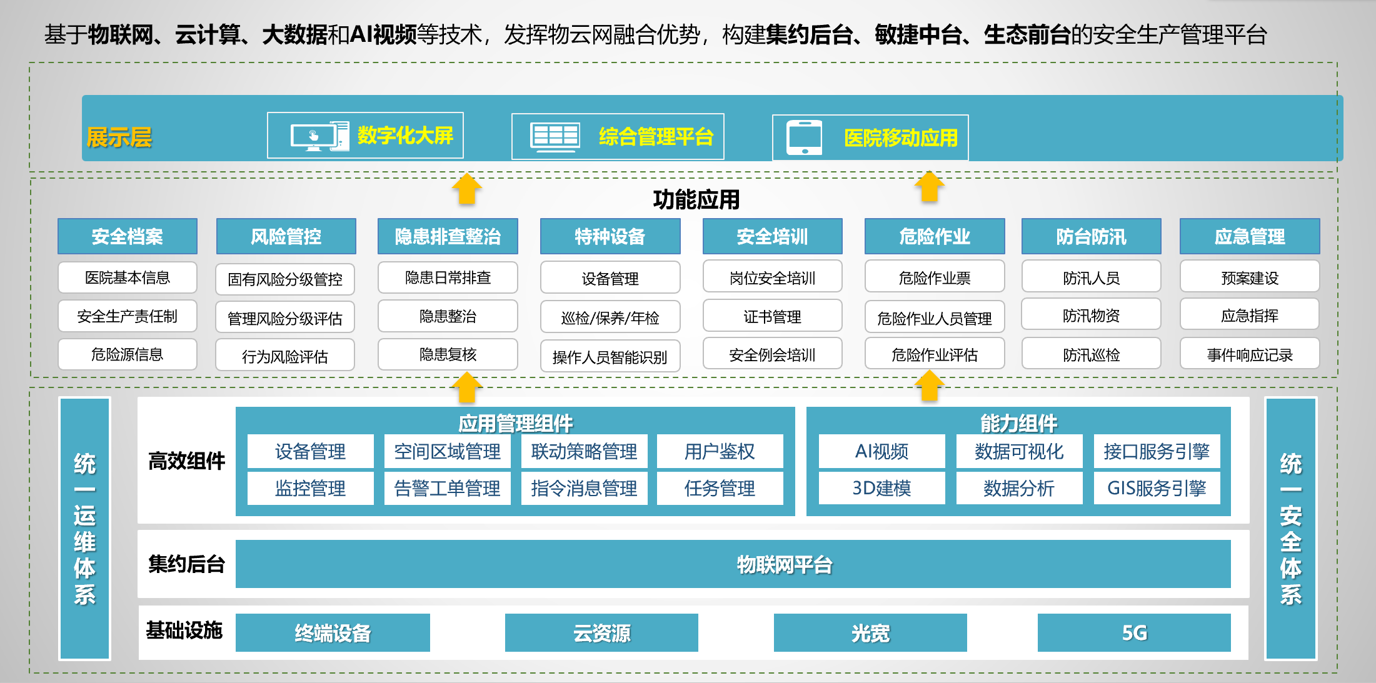
Task: Click the 终端设备 infrastructure block
Action: (333, 632)
